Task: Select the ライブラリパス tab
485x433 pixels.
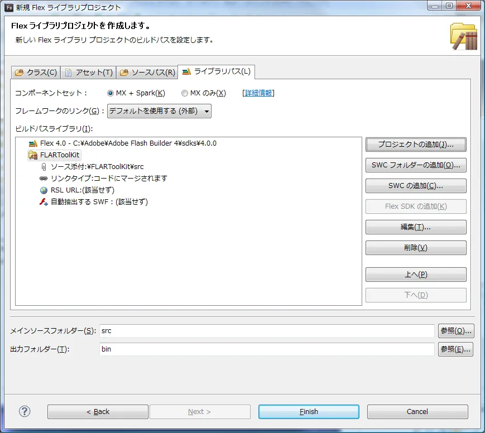Action: (x=217, y=72)
